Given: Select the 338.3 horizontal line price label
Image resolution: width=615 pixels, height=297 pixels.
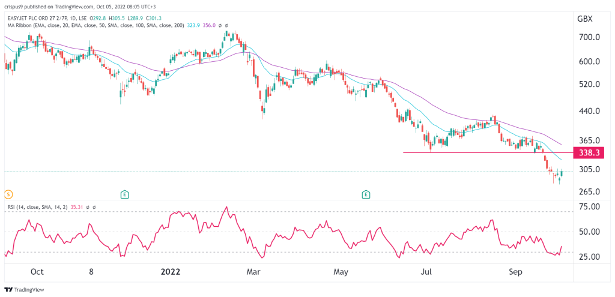Looking at the screenshot, I should coord(589,152).
